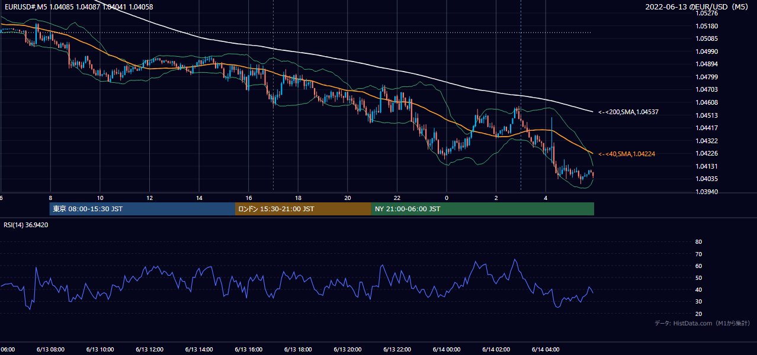Click price axis label 1.05180
The image size is (757, 355).
707,26
